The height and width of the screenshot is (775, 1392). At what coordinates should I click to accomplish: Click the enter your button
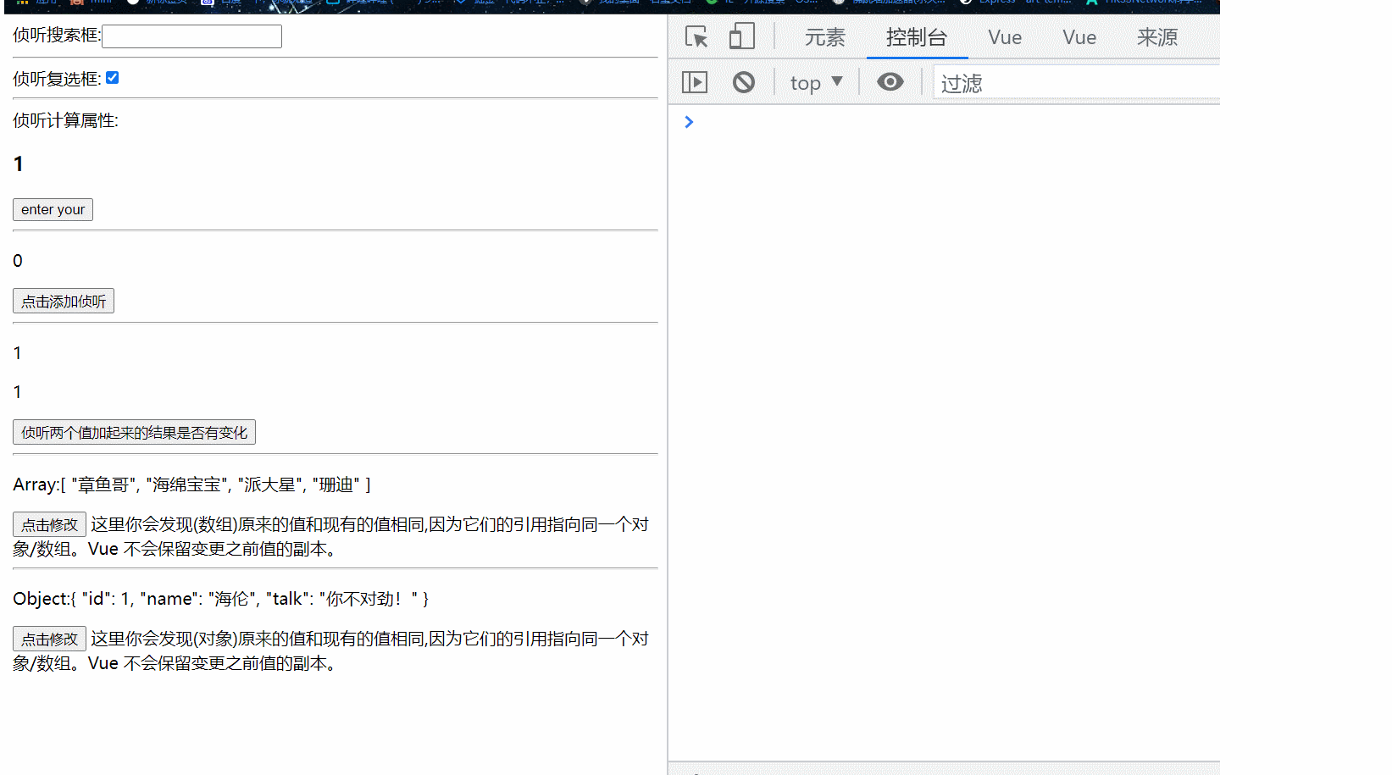pyautogui.click(x=53, y=209)
